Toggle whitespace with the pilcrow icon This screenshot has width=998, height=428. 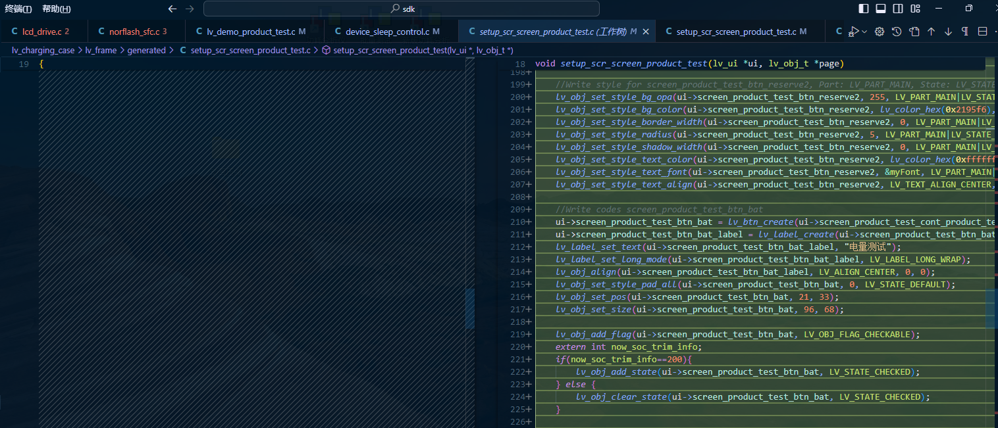(x=965, y=32)
